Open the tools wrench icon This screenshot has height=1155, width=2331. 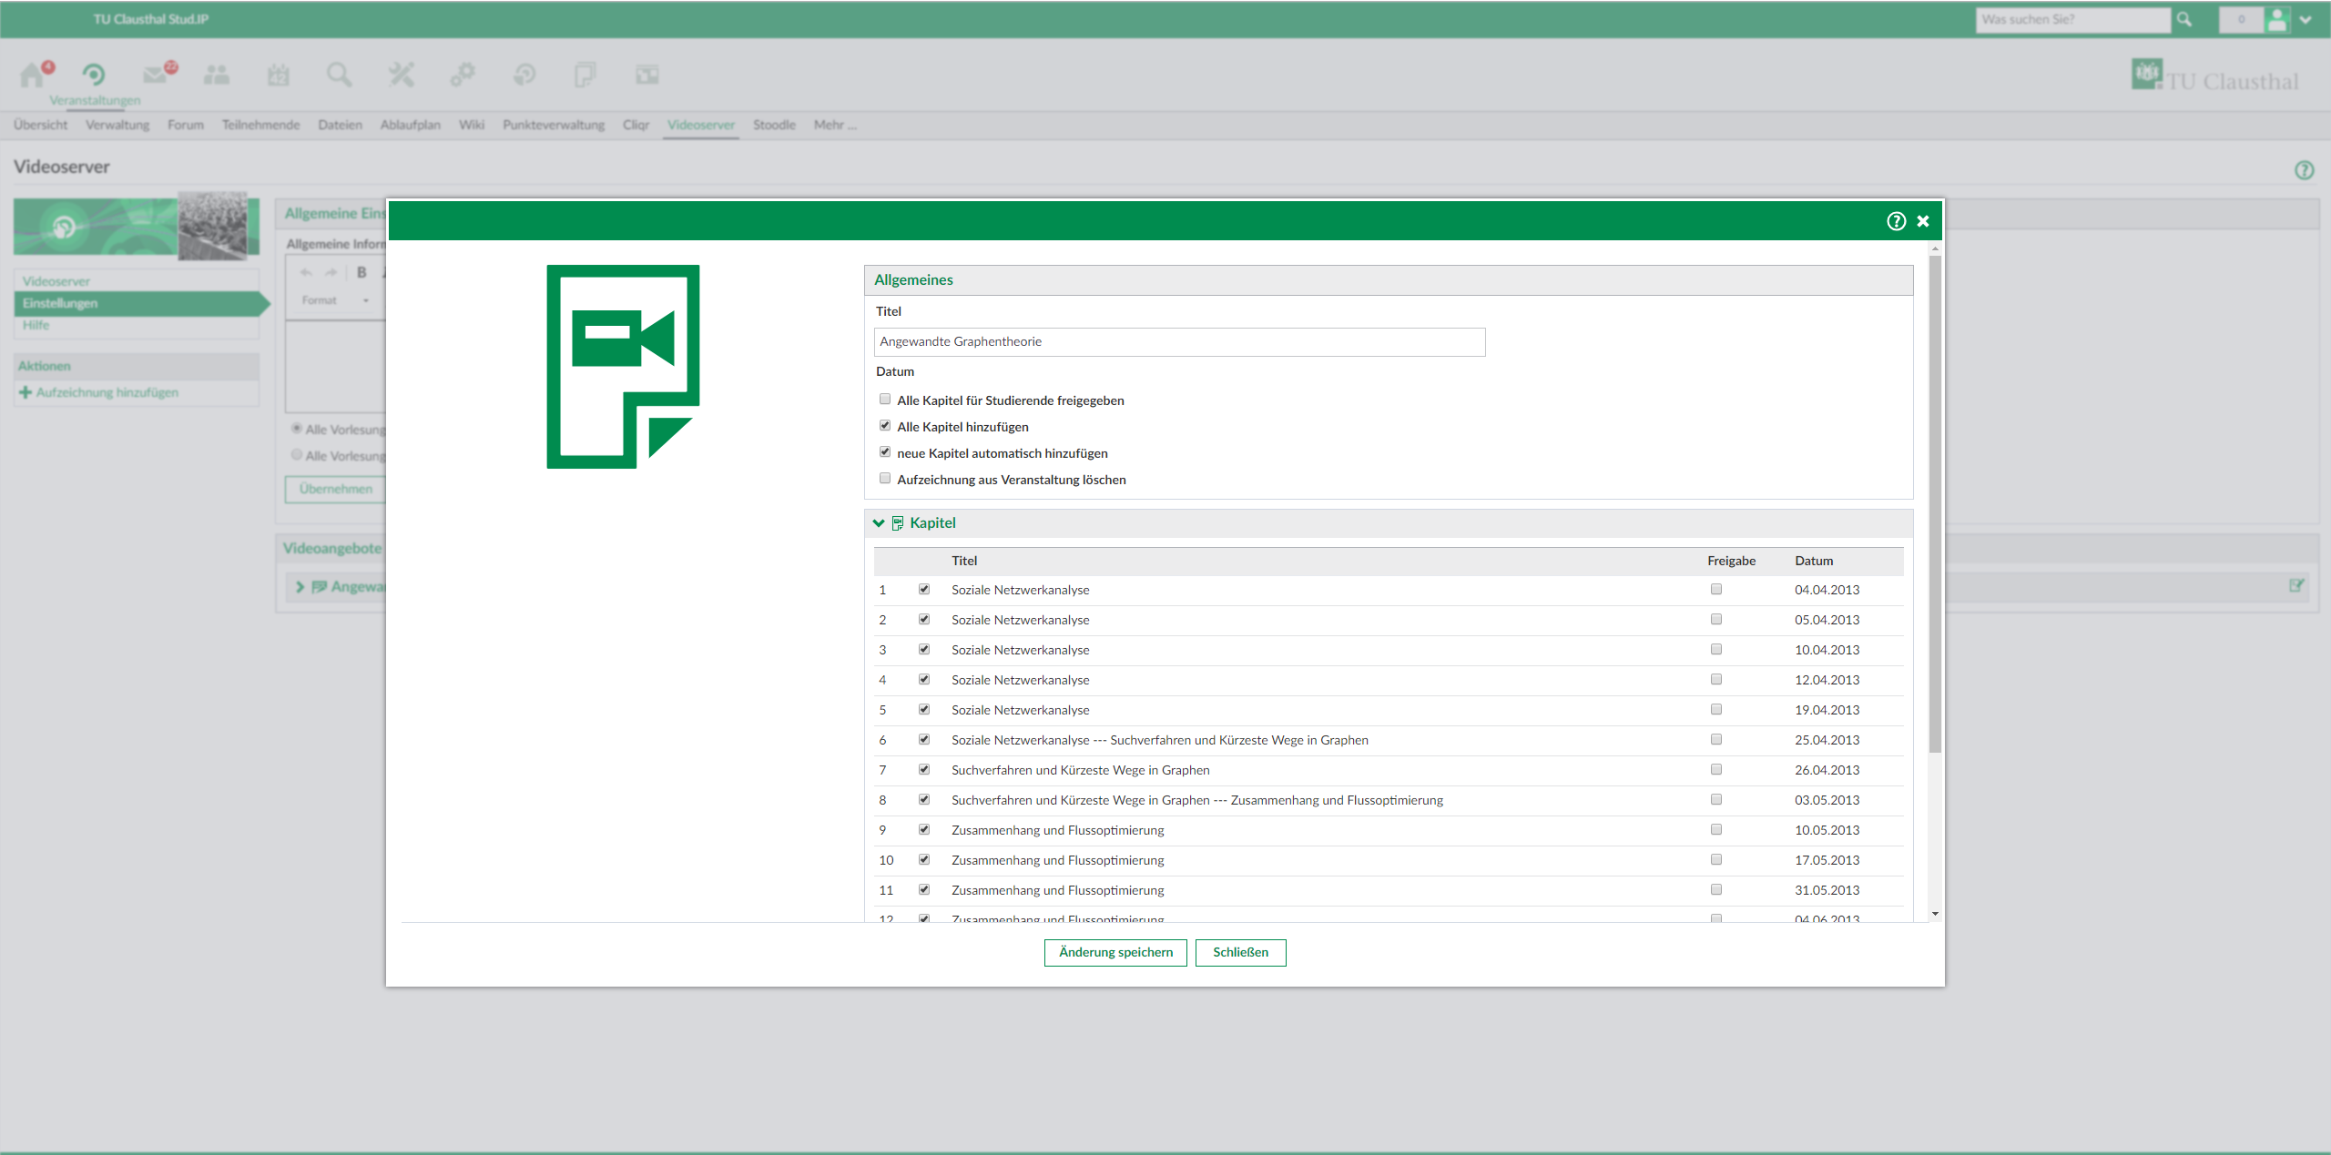pyautogui.click(x=401, y=75)
